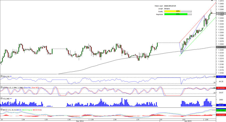Viewport: 226px width, 122px height.
Task: Click the Stochastic value label 86.64508
Action: 220,88
